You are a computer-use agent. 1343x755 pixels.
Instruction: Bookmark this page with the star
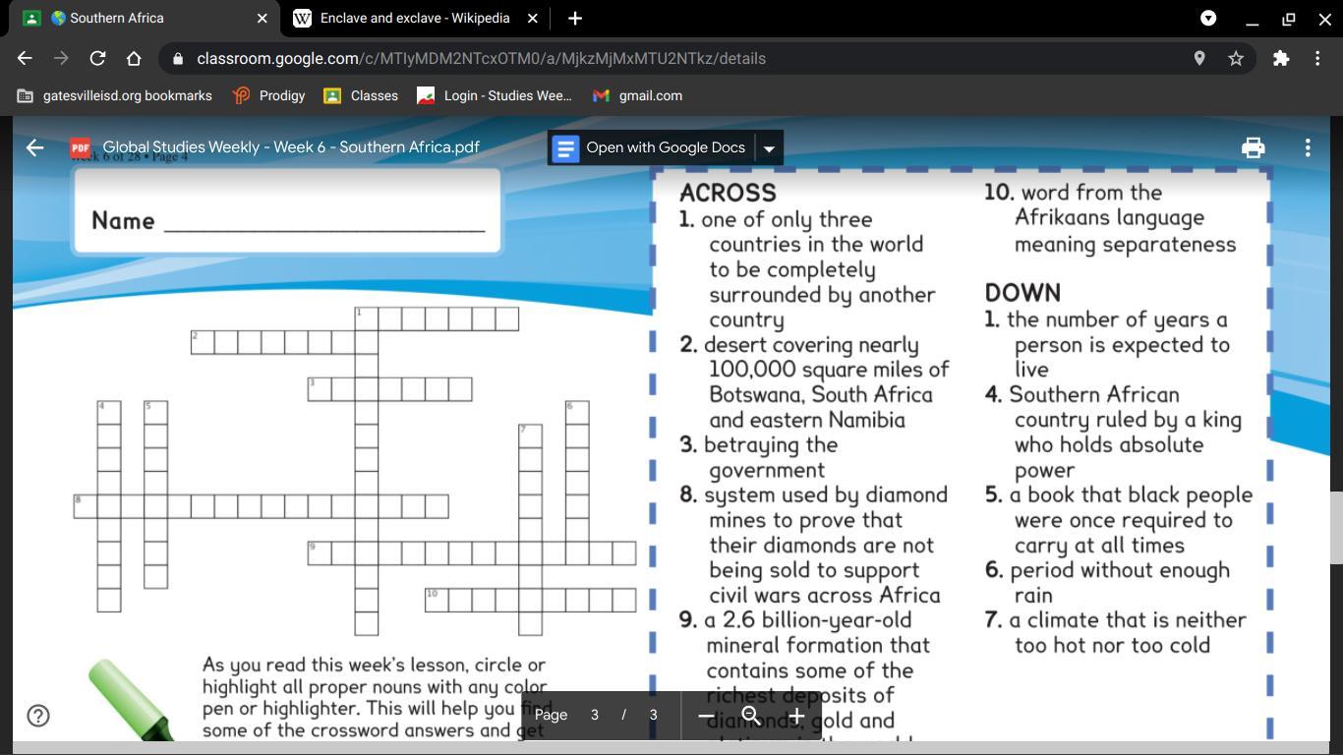[1236, 58]
